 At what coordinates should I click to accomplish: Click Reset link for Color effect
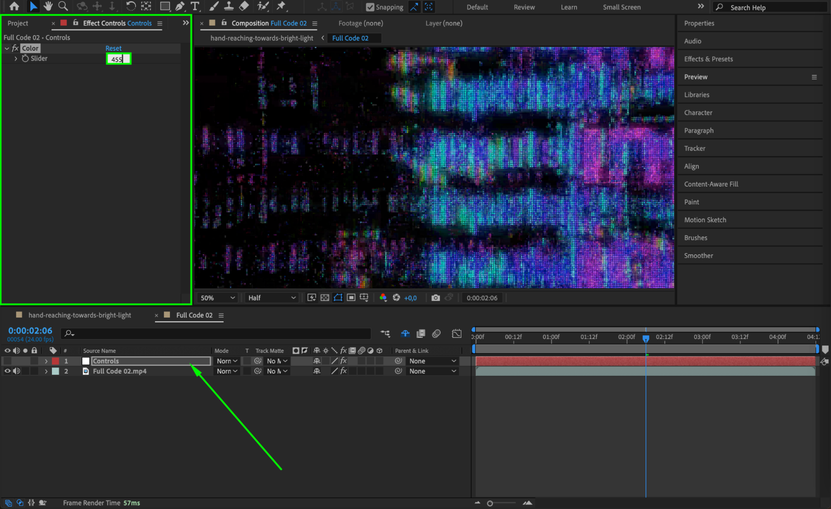[x=113, y=48]
